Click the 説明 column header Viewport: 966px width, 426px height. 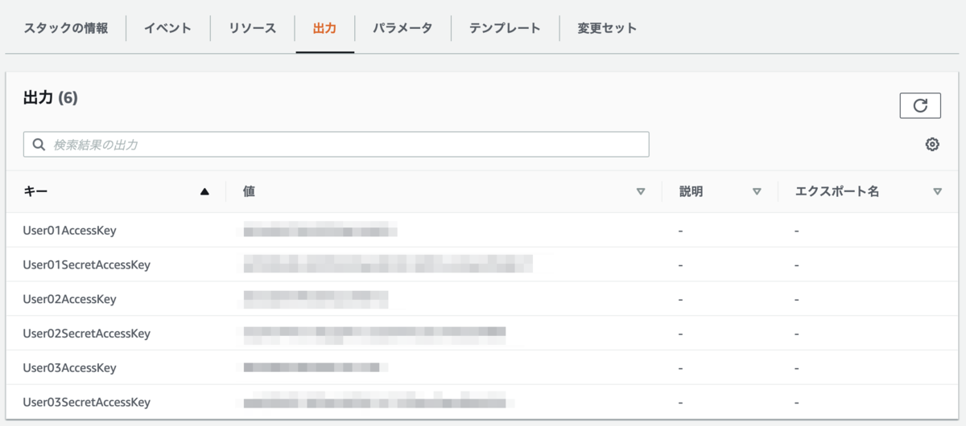point(691,191)
